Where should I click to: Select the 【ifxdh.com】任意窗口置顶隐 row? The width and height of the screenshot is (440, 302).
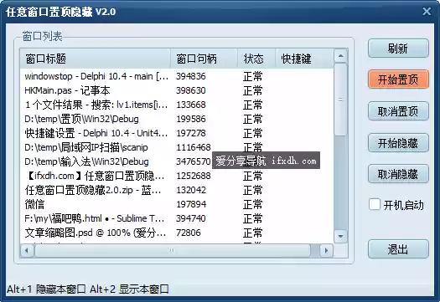tap(177, 176)
